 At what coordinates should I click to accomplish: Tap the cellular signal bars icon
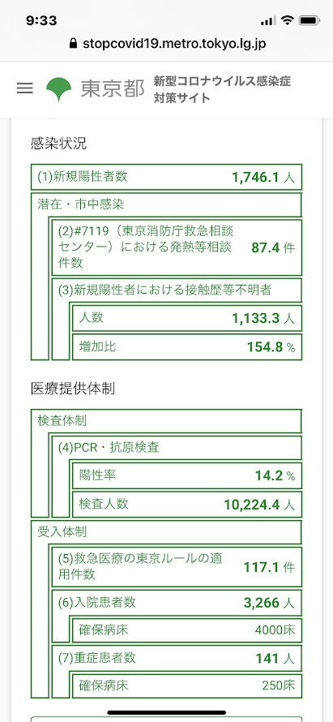pyautogui.click(x=267, y=21)
